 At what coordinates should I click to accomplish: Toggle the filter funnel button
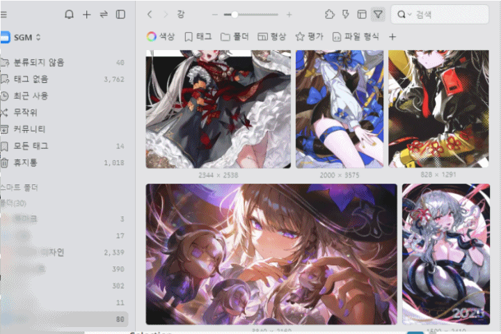point(378,15)
